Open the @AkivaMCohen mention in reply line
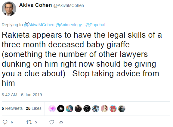The height and width of the screenshot is (127, 173). [39, 25]
